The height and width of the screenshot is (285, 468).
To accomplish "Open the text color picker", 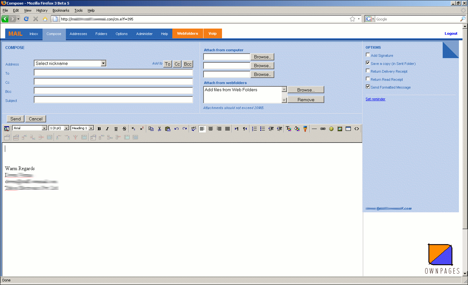I will click(289, 129).
